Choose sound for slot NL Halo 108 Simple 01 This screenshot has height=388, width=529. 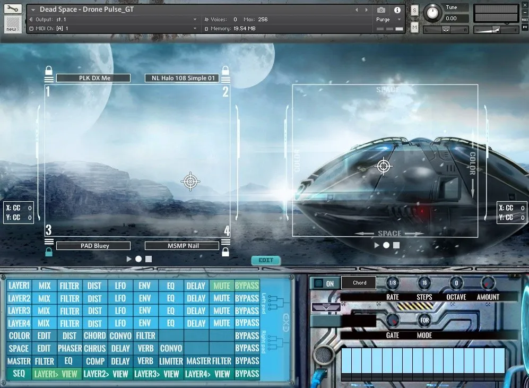tap(182, 78)
